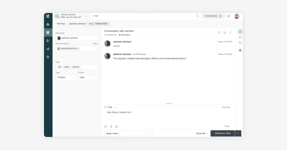
Task: Select the Jasmine Johnson breadcrumb tab
Action: point(77,24)
